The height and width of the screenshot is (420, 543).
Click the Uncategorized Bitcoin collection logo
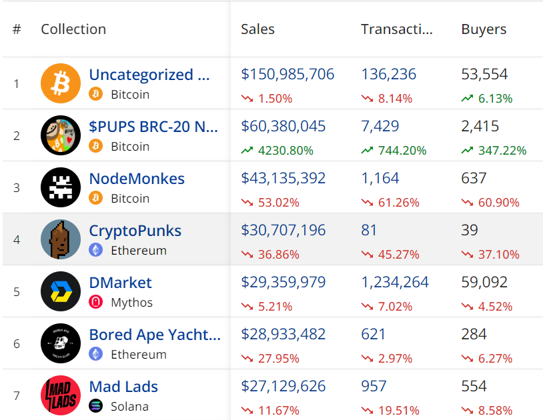pos(61,83)
